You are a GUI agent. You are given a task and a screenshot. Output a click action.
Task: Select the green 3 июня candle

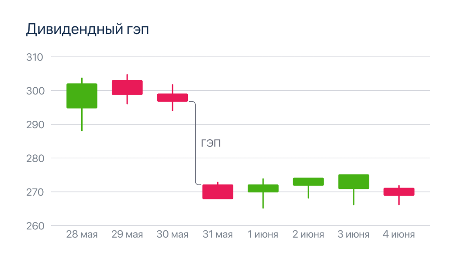(x=354, y=182)
